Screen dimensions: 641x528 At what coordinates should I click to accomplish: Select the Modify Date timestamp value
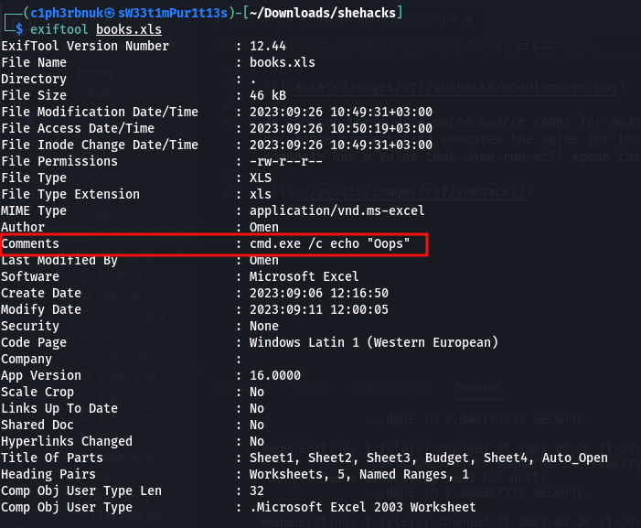(319, 309)
